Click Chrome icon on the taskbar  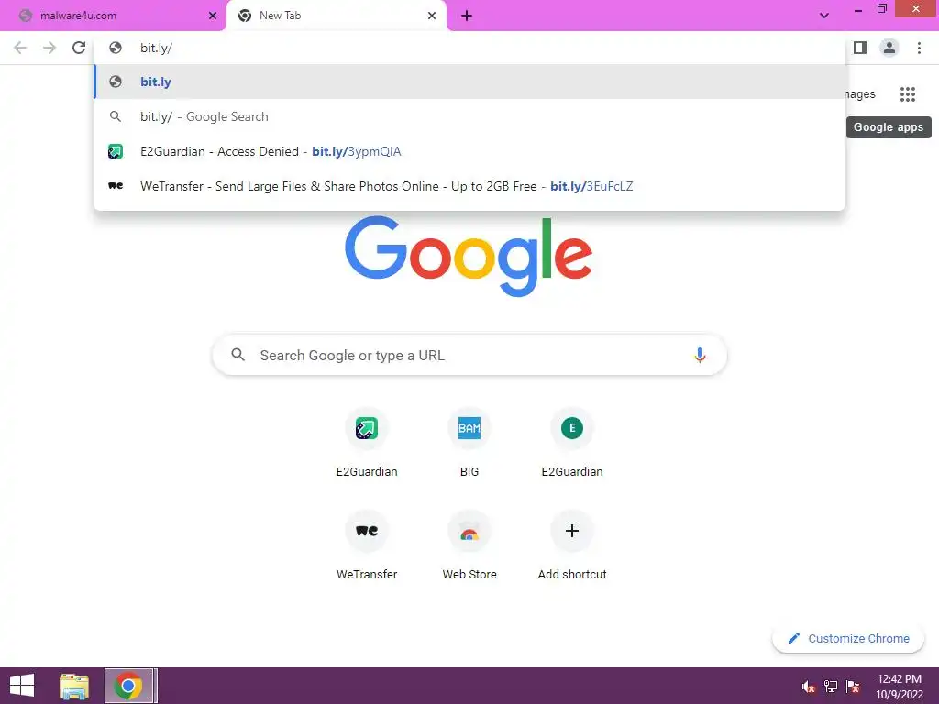click(130, 686)
